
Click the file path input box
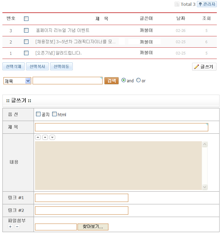pos(56,227)
